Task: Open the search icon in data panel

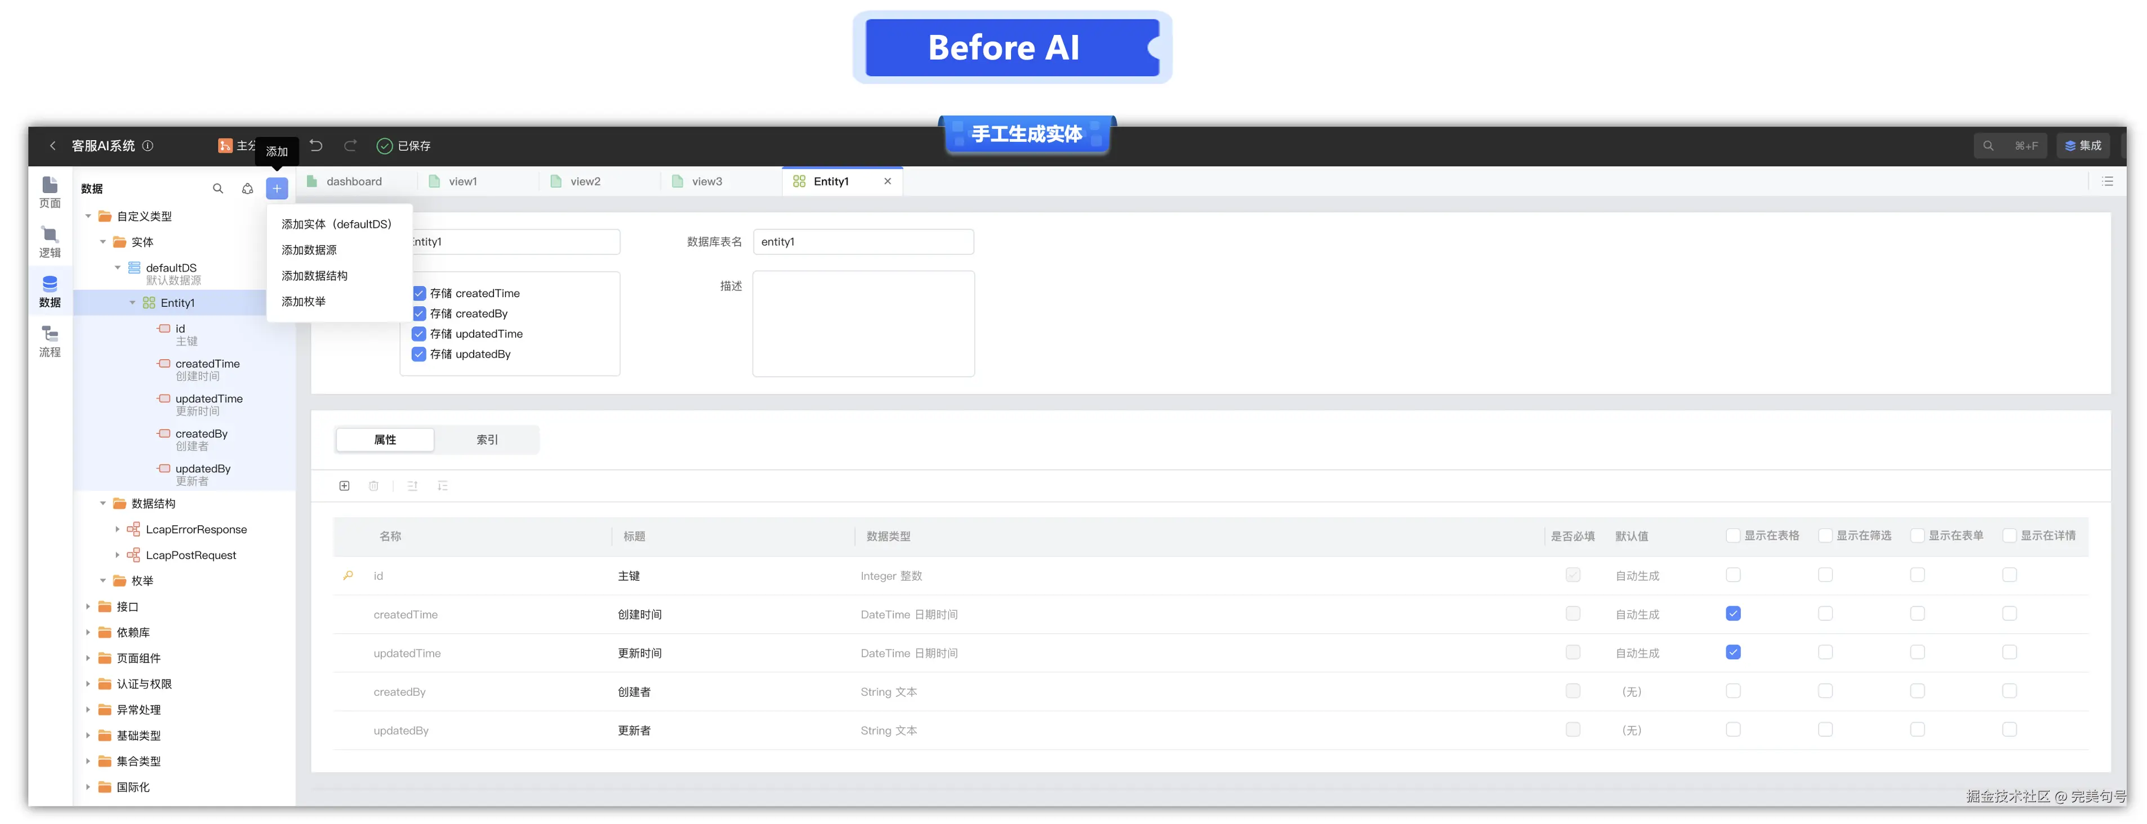Action: pyautogui.click(x=219, y=189)
